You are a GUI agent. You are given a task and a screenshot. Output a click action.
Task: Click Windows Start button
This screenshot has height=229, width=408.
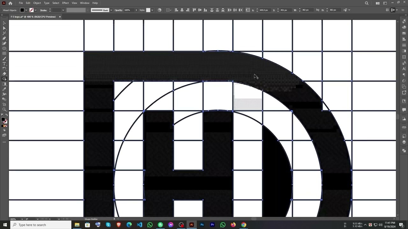coord(5,225)
